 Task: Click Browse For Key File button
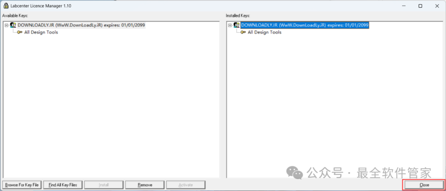click(22, 185)
